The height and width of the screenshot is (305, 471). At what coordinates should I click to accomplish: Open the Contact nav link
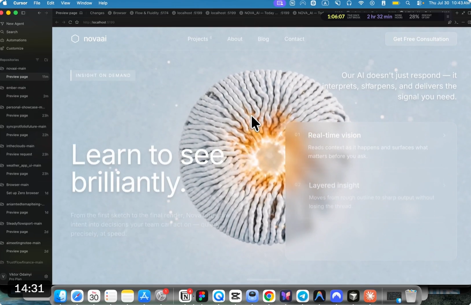(294, 39)
